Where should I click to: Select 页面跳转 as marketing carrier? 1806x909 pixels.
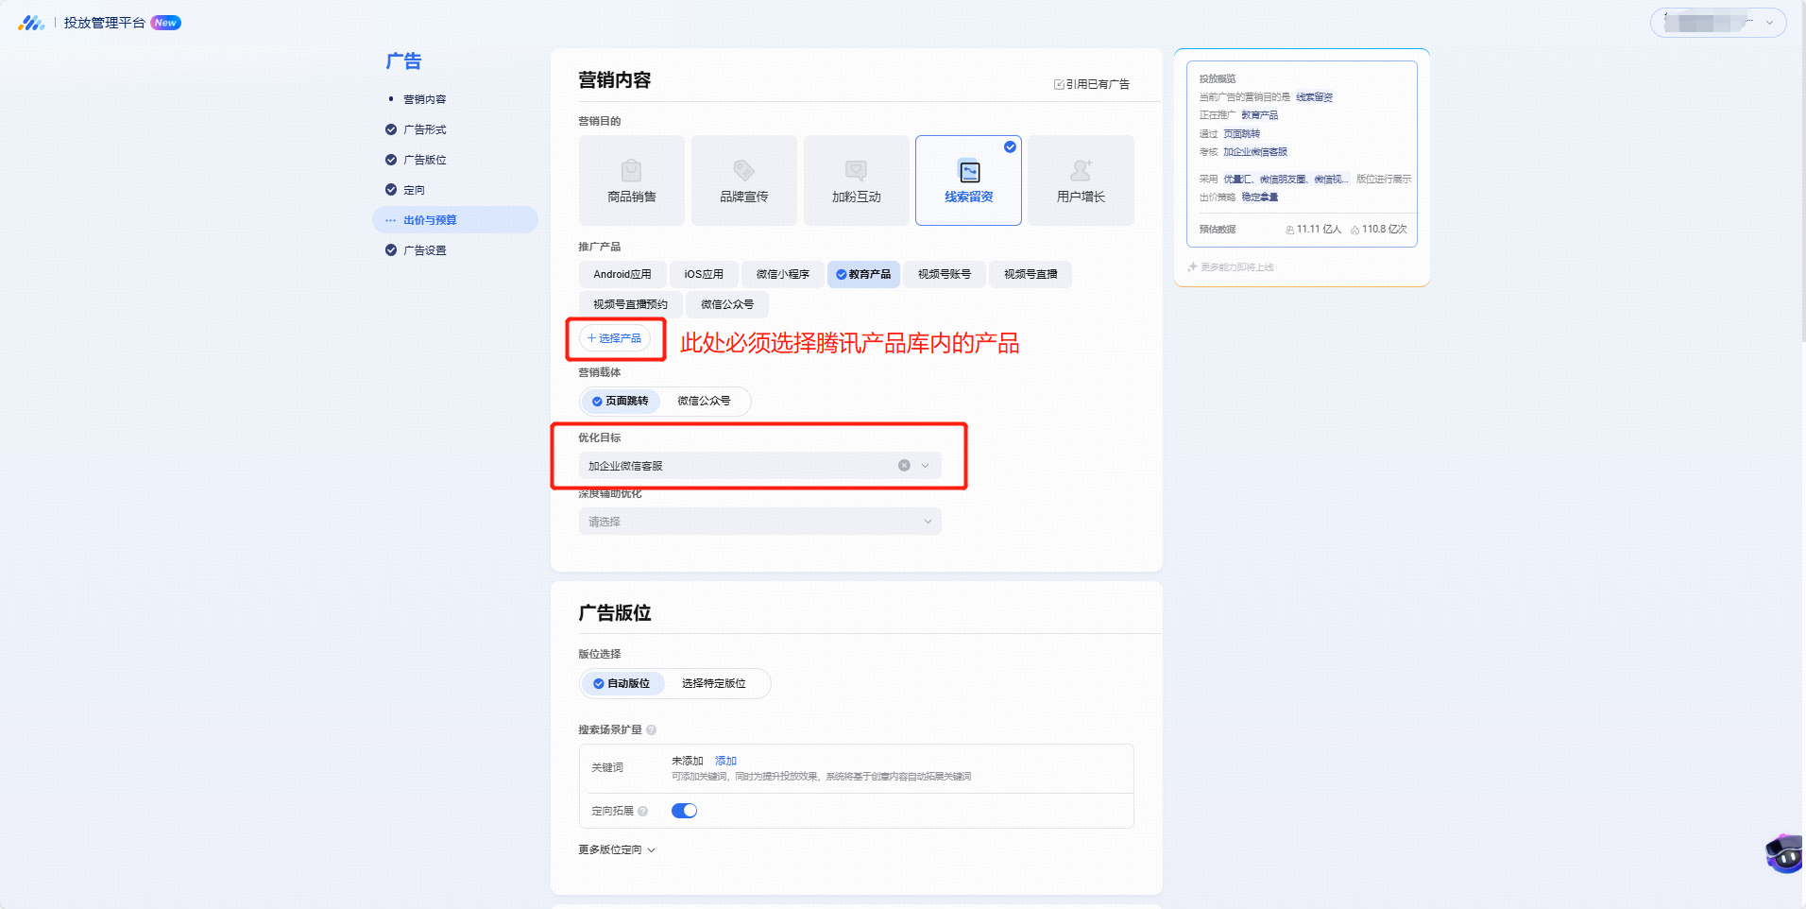click(x=621, y=402)
